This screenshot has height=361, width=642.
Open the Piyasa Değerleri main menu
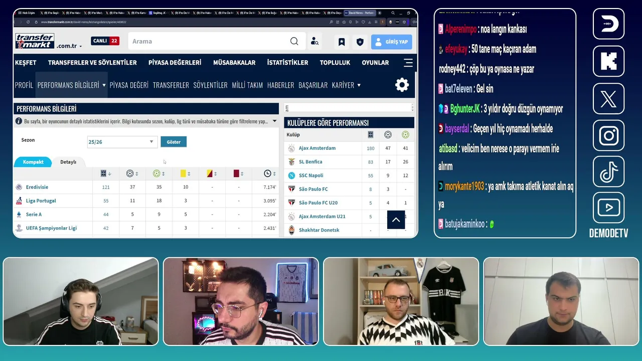pos(175,63)
